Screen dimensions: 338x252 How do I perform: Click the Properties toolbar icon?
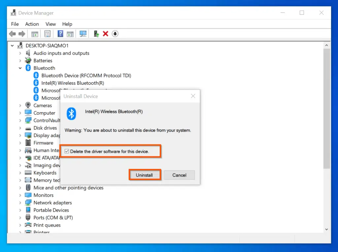[x=48, y=34]
